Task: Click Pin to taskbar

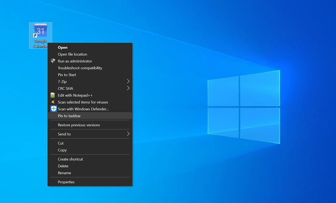Action: [x=90, y=116]
